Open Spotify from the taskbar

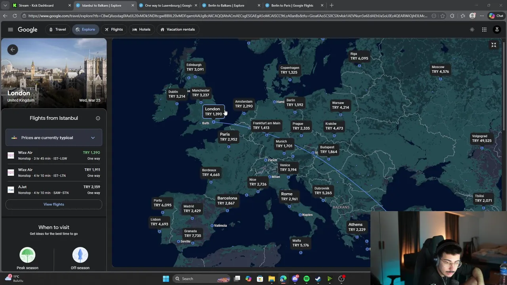tap(307, 279)
